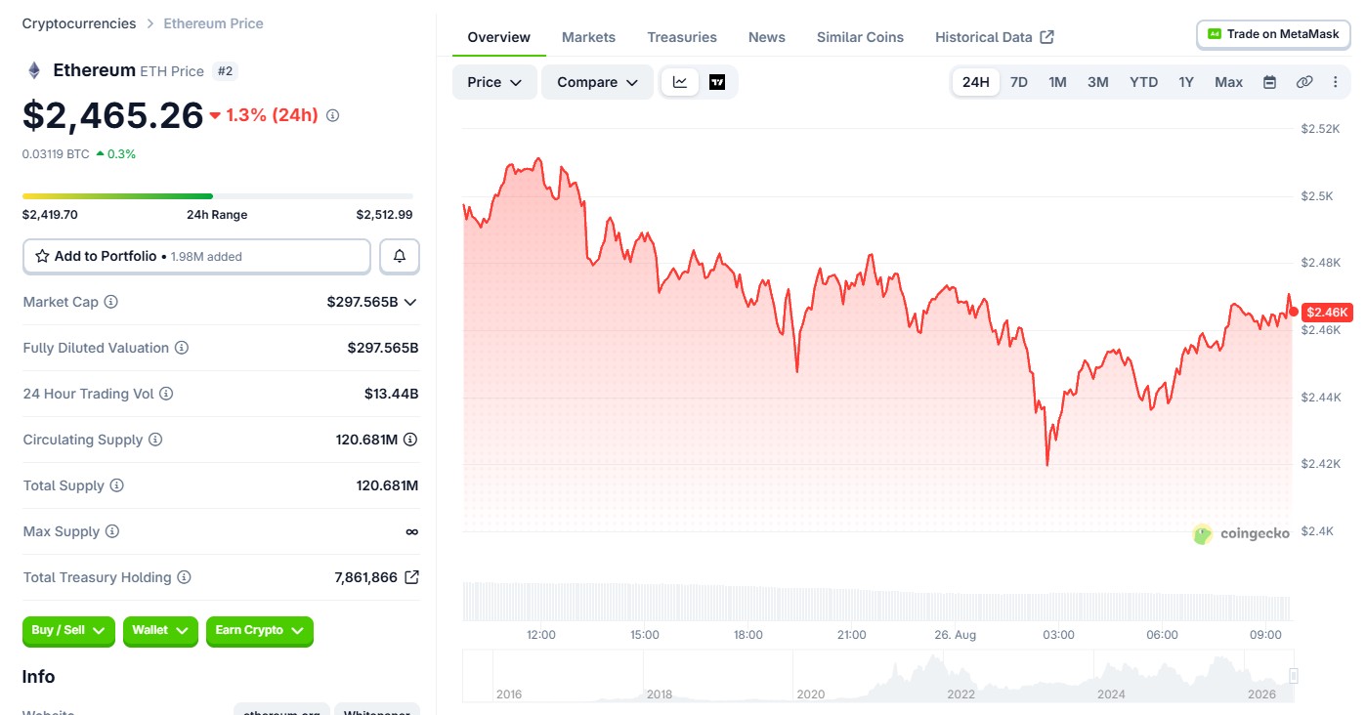This screenshot has height=715, width=1366.
Task: Open the Historical Data tab
Action: [x=994, y=37]
